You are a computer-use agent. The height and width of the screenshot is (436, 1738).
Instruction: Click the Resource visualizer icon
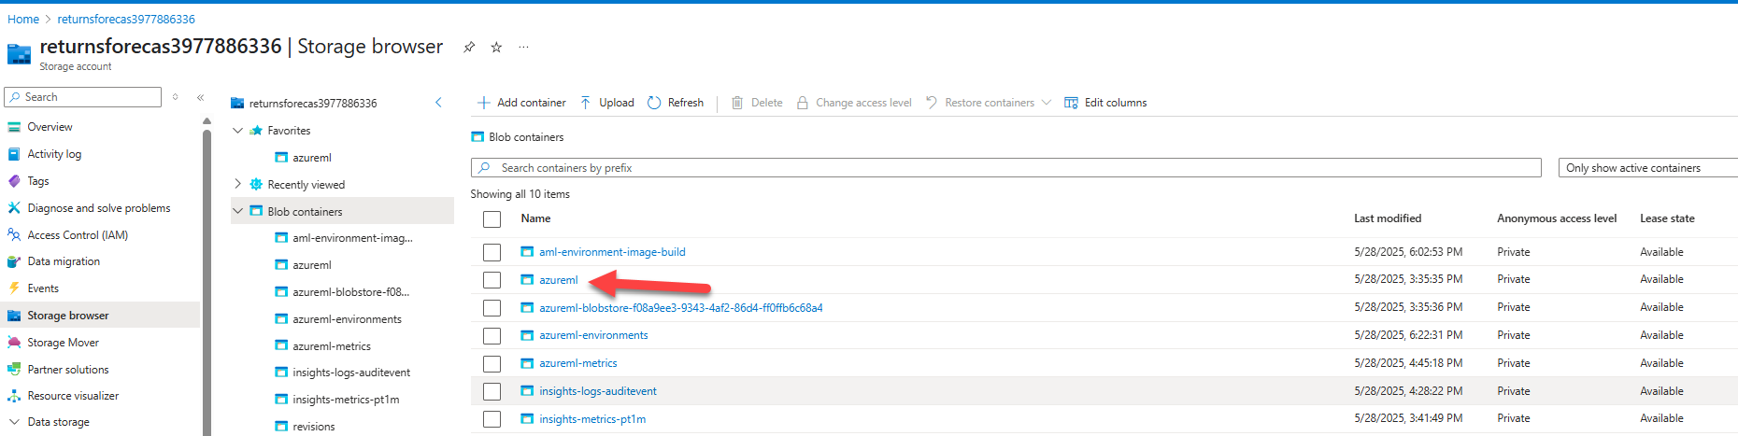tap(14, 396)
